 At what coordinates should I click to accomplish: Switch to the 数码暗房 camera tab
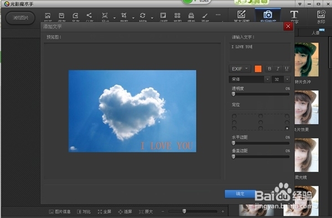268,15
